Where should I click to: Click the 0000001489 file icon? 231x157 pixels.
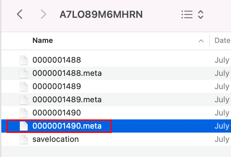(23, 86)
